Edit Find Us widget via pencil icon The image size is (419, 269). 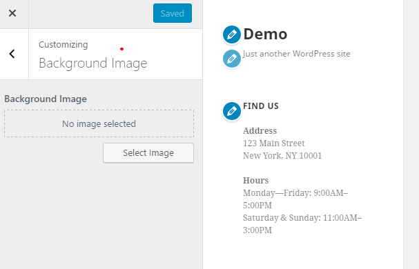(x=232, y=111)
